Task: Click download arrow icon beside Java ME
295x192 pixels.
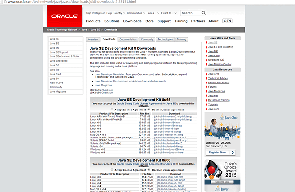Action: 206,51
